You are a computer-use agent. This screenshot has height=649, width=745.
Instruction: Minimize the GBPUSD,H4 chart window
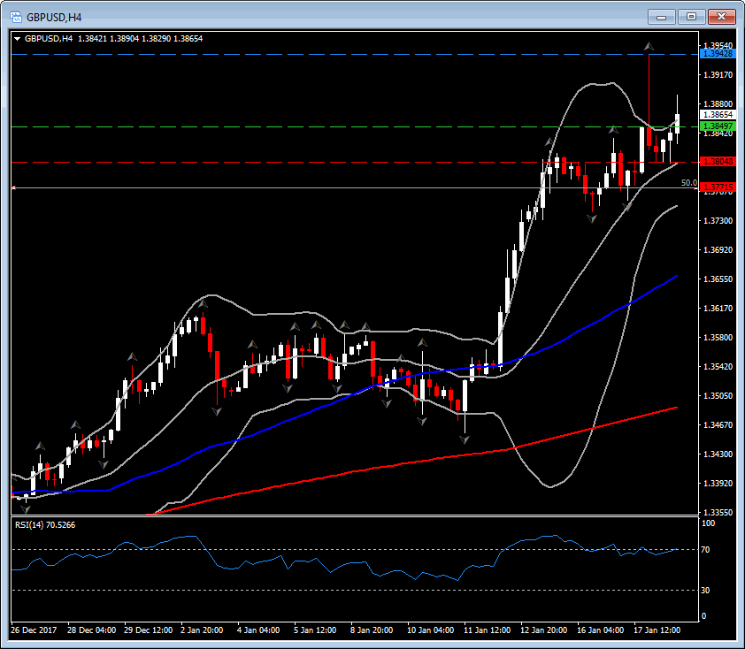pos(661,17)
